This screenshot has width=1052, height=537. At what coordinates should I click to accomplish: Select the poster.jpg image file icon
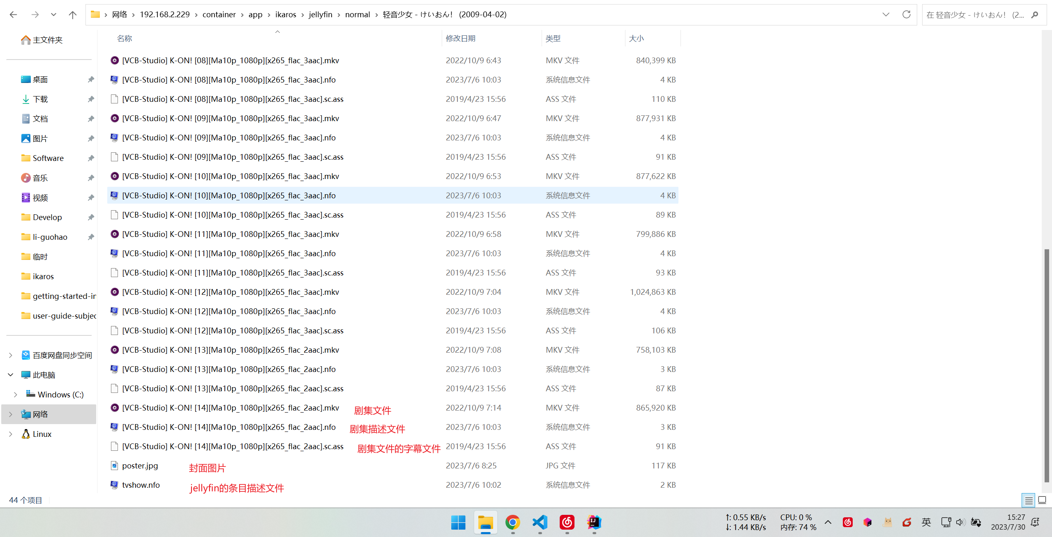tap(115, 466)
